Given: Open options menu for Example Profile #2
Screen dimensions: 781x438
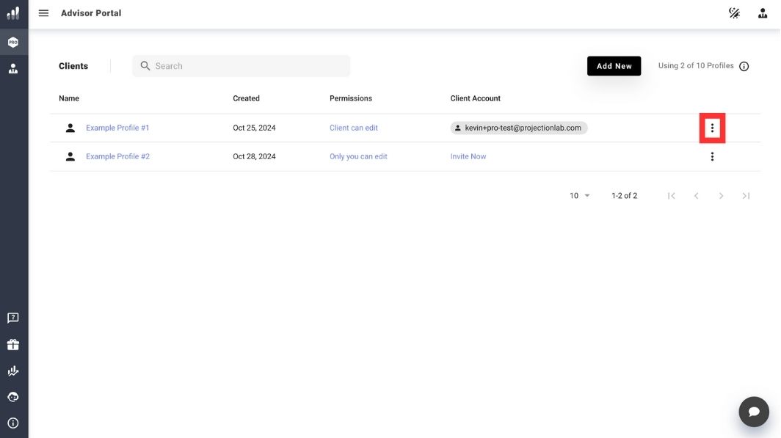Looking at the screenshot, I should 712,156.
